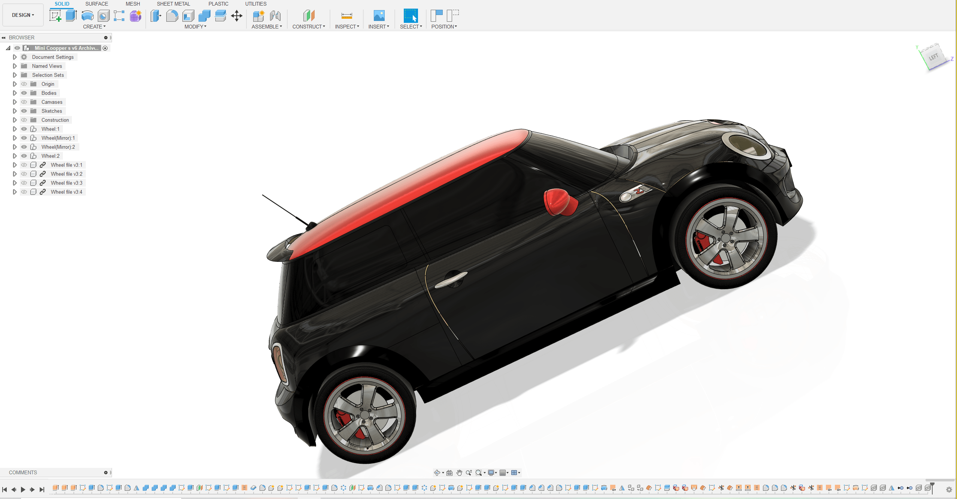Open the MODIFY dropdown menu

coord(196,27)
